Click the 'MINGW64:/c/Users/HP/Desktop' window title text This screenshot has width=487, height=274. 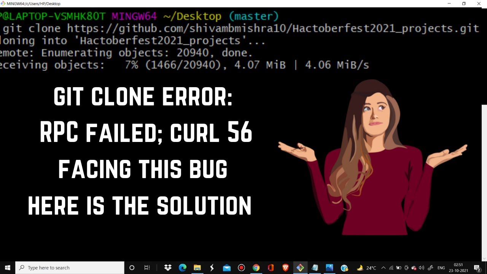[x=33, y=3]
